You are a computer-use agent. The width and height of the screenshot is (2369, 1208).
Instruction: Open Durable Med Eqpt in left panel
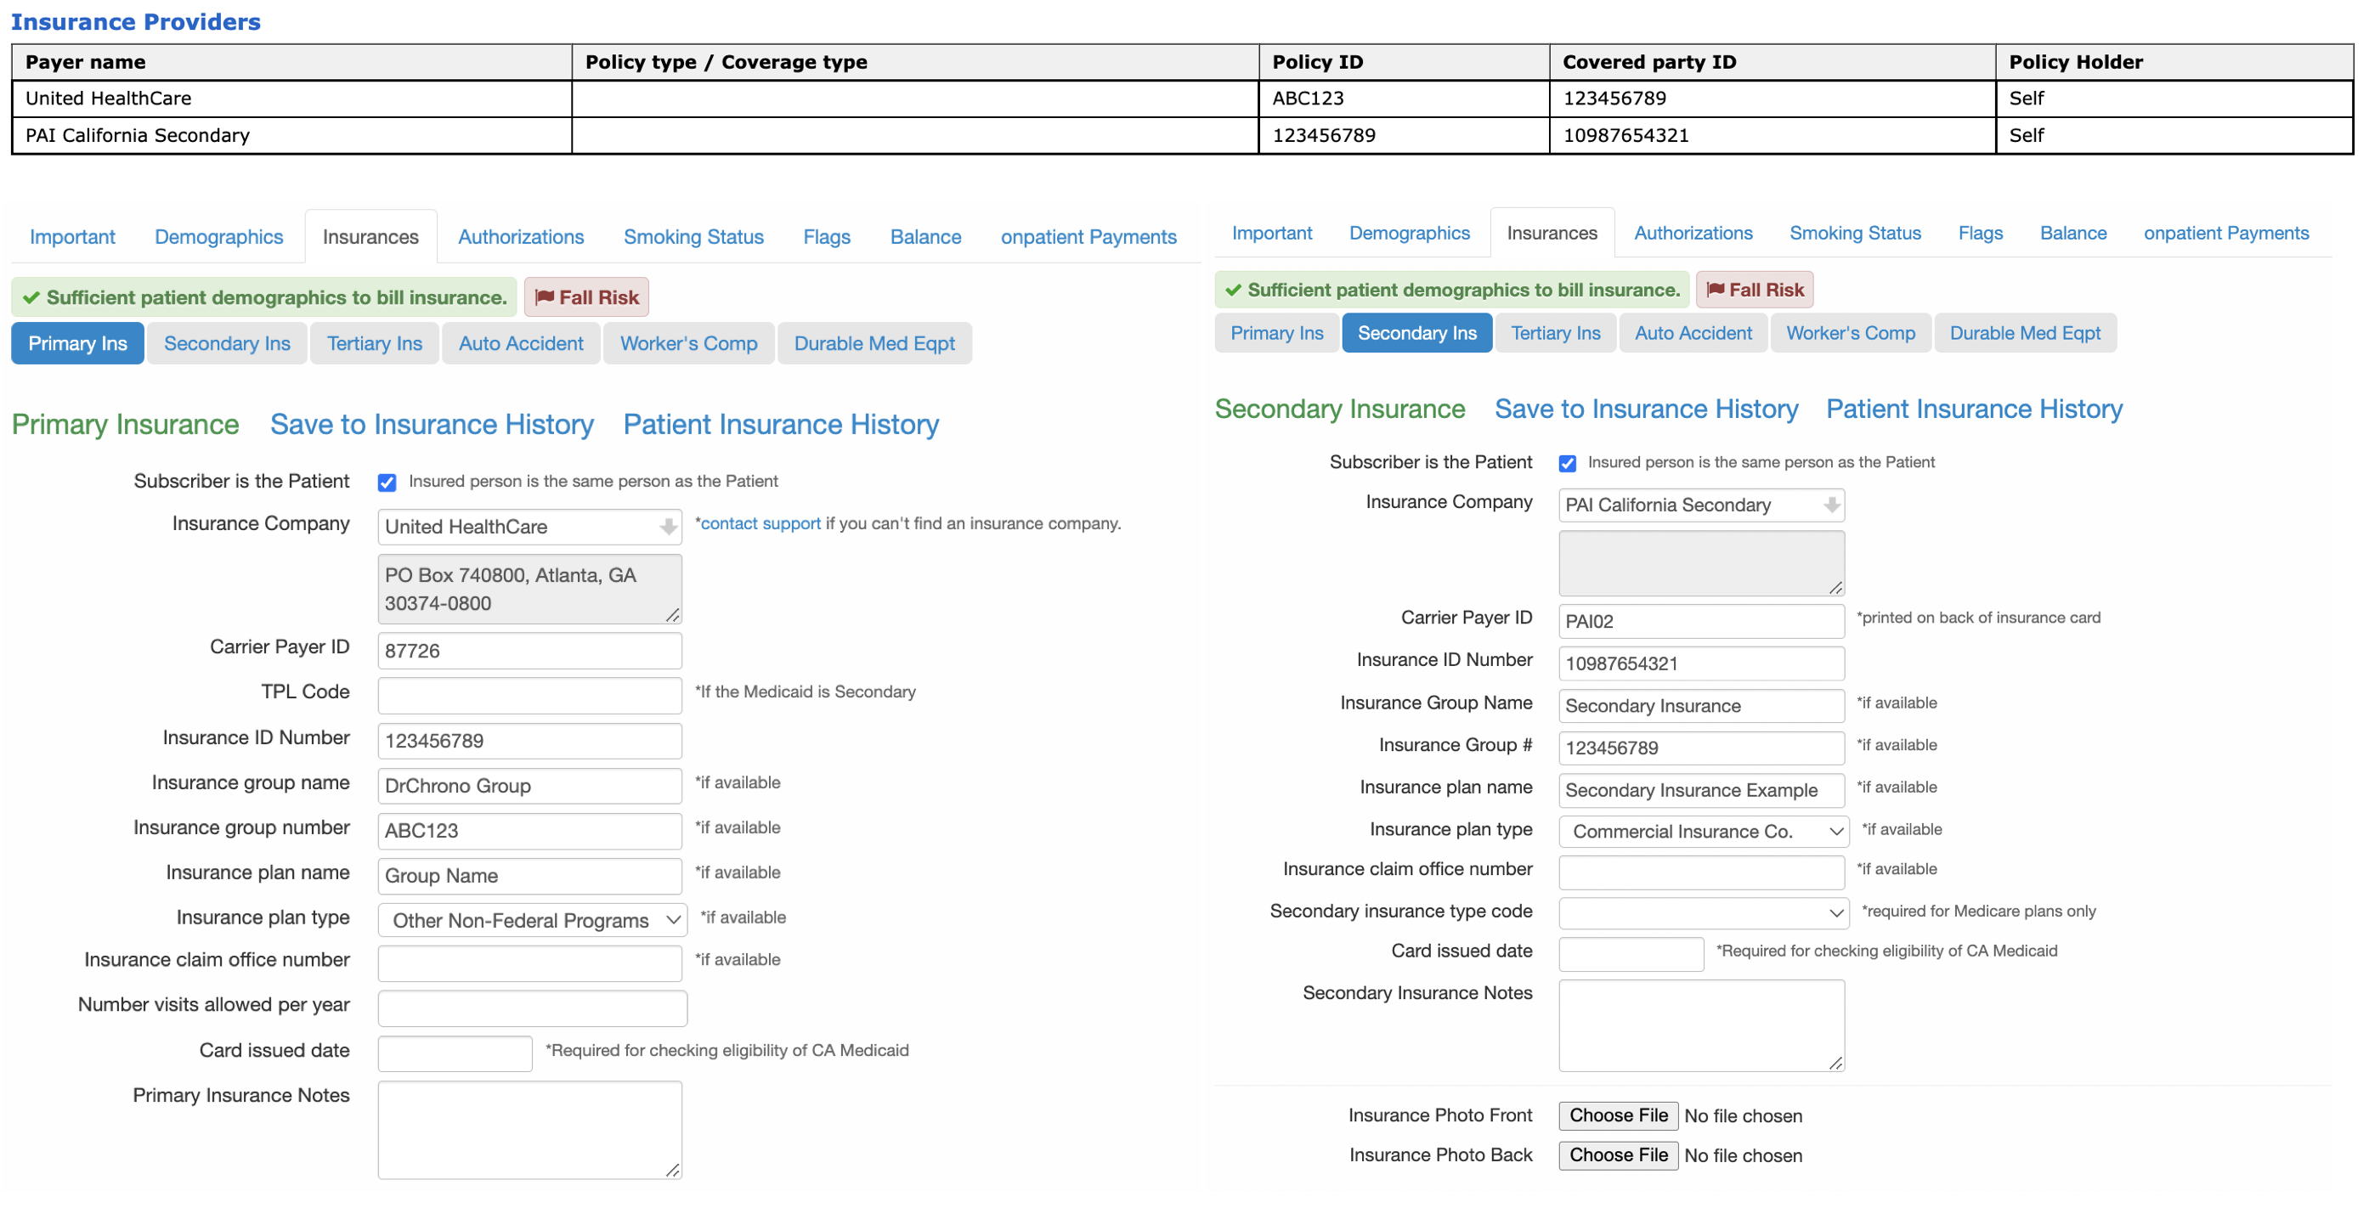click(x=874, y=344)
